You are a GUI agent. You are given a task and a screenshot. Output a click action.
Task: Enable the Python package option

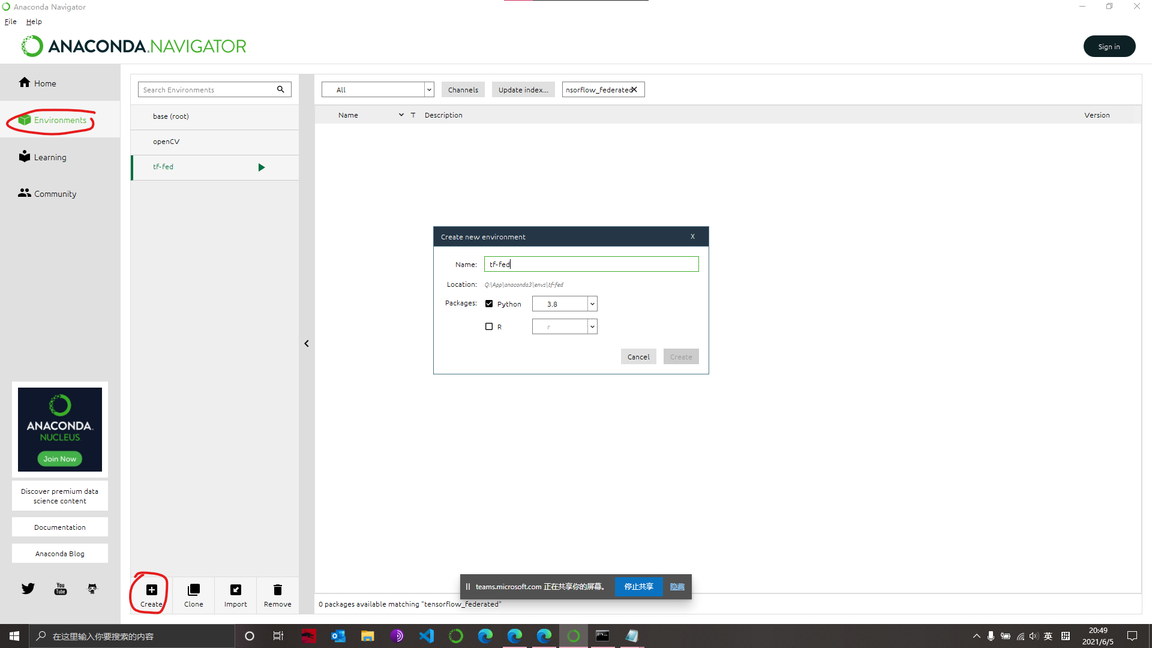point(489,304)
